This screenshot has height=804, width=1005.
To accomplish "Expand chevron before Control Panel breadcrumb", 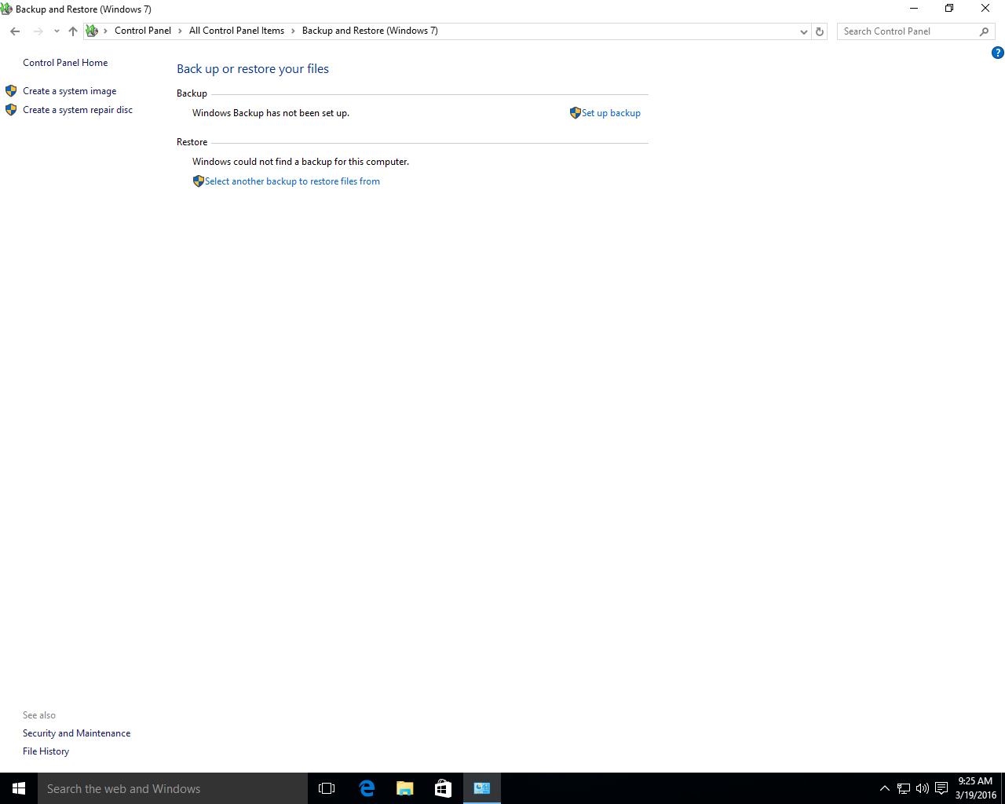I will [x=106, y=31].
